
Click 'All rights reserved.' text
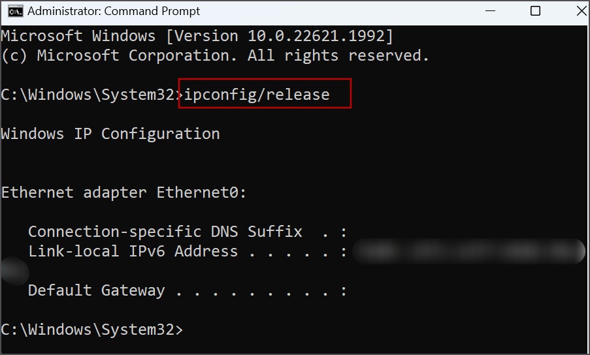(338, 55)
